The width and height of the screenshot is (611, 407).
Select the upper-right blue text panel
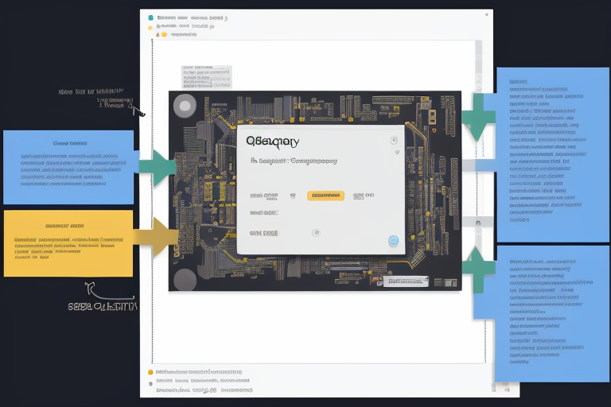[x=541, y=154]
